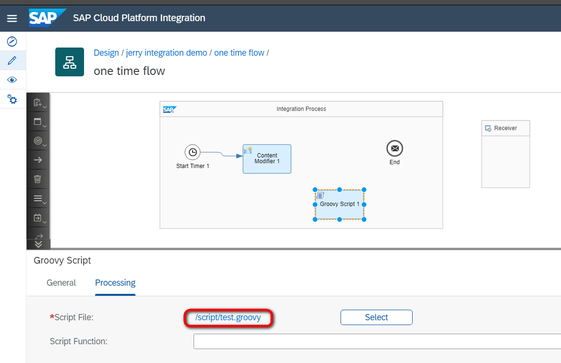Open the Settings gears icon in sidebar
Image resolution: width=561 pixels, height=363 pixels.
(x=12, y=99)
